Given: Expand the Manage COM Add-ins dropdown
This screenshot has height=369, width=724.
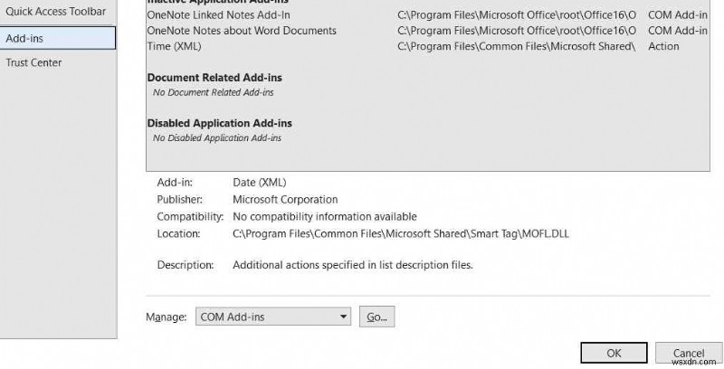Looking at the screenshot, I should coord(342,317).
